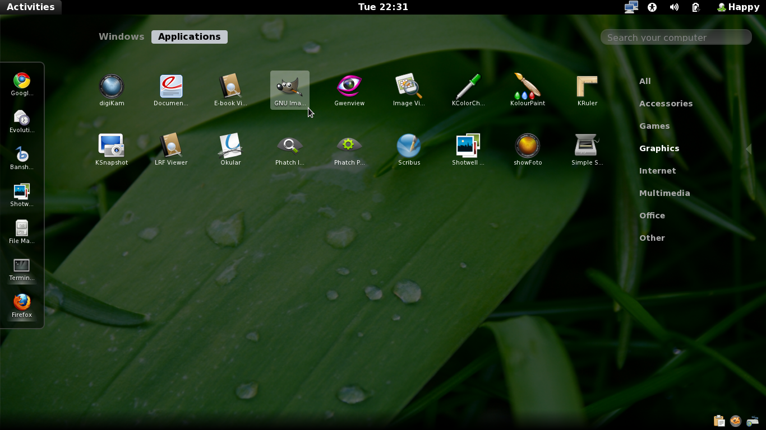Show All application categories
Viewport: 766px width, 430px height.
645,81
